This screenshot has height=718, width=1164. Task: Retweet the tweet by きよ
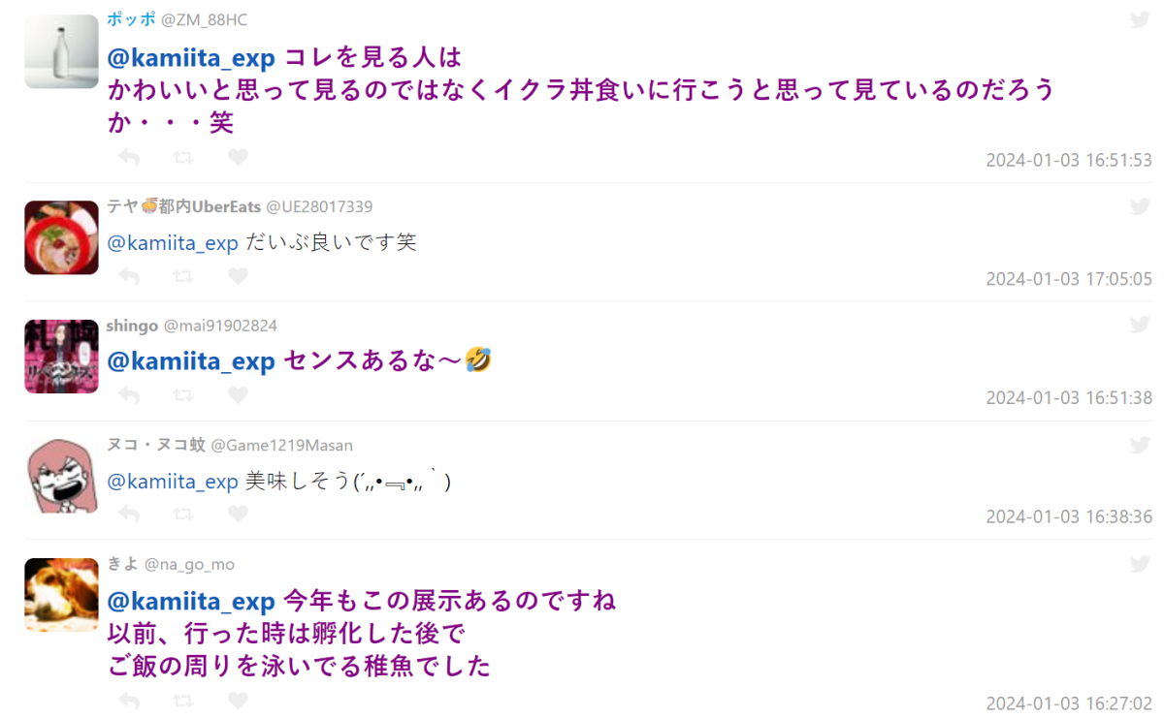183,700
